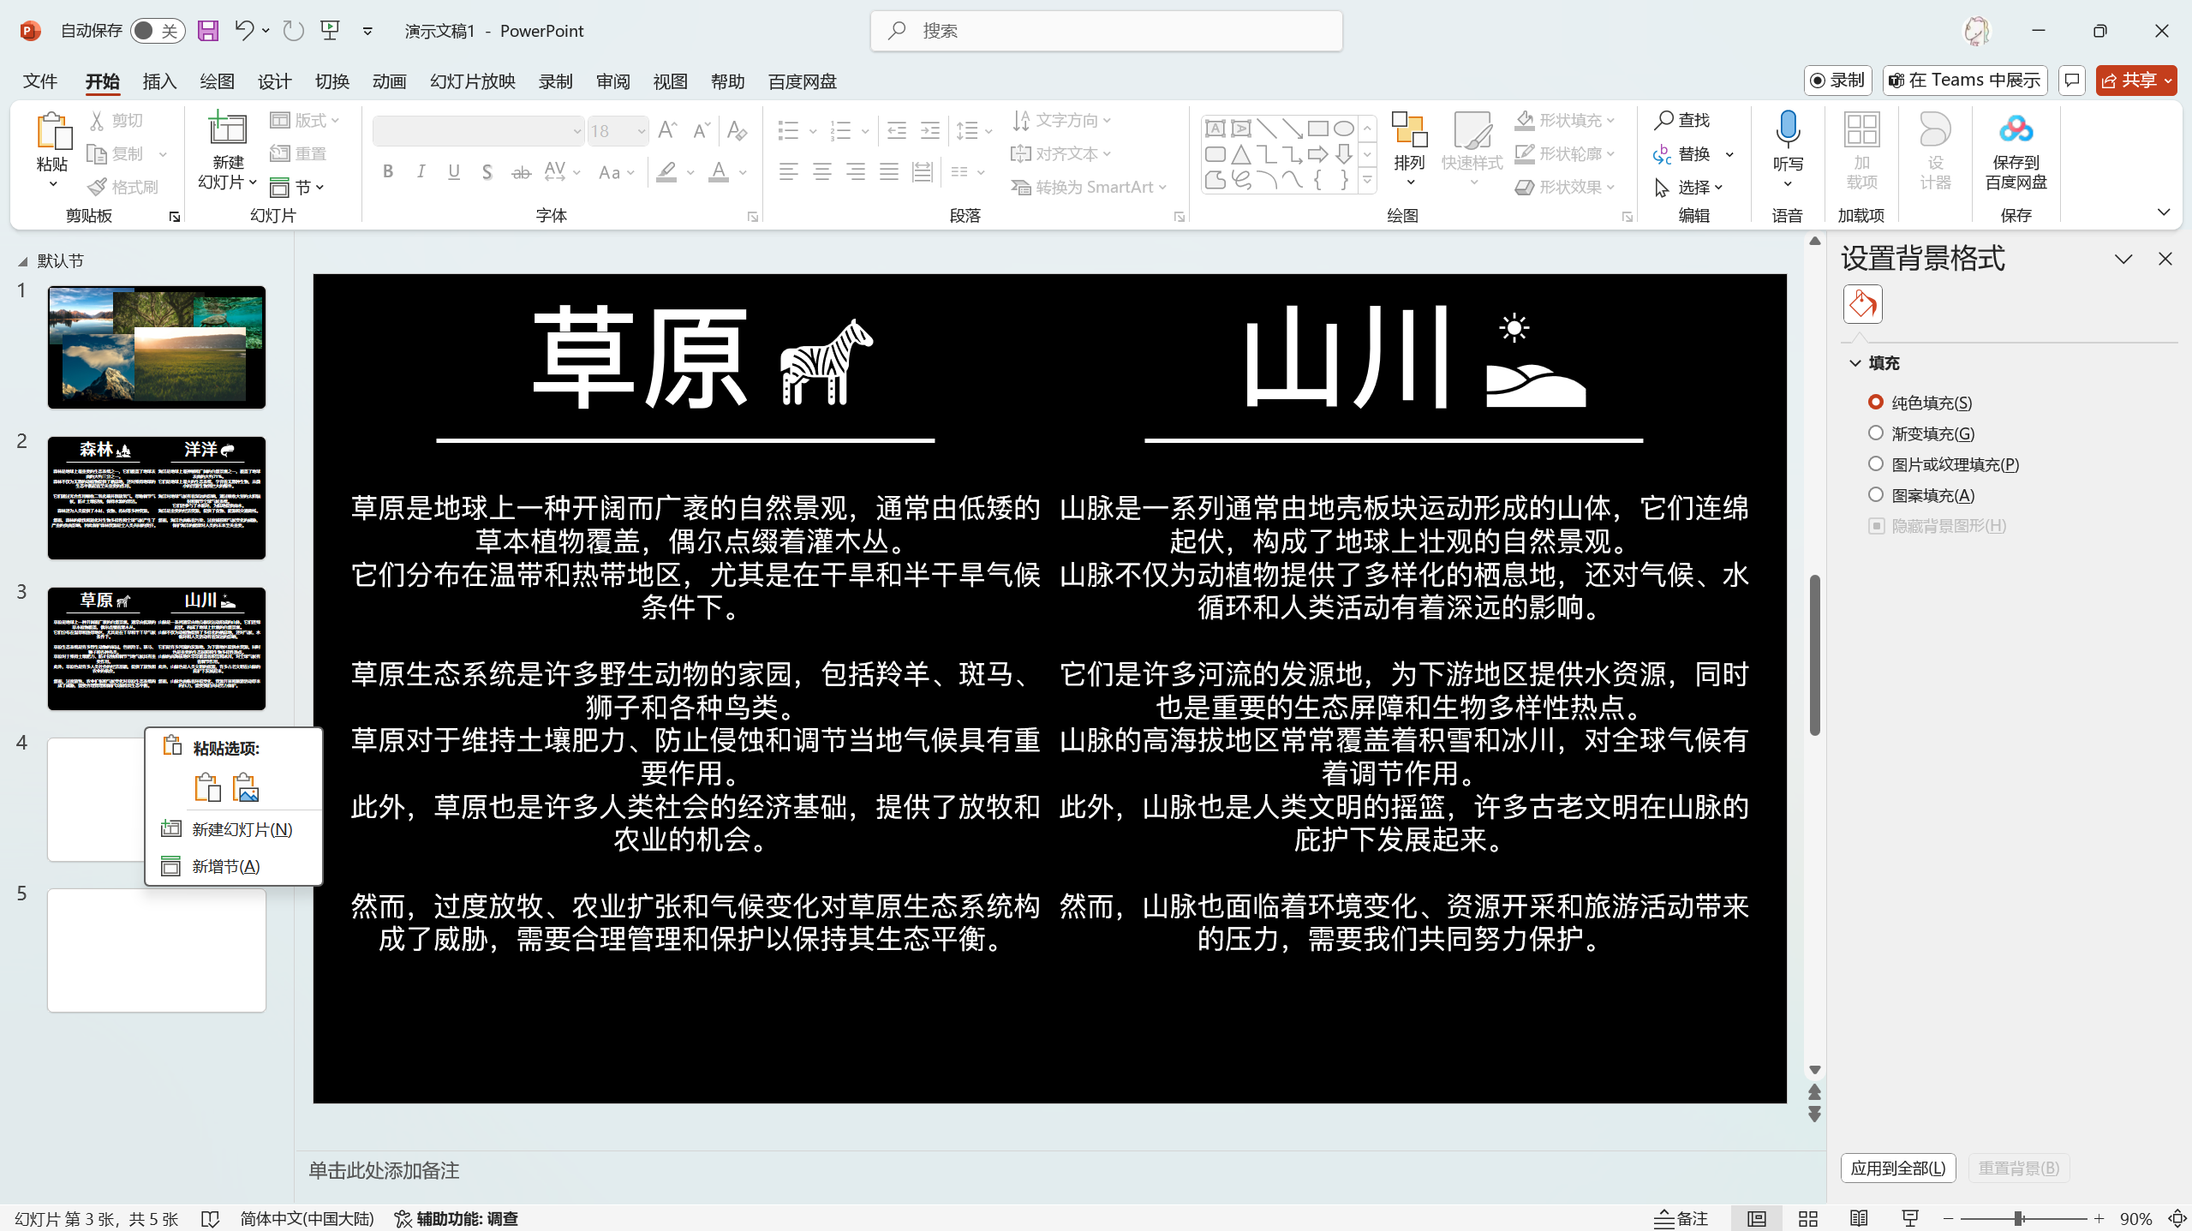Select Solid fill (纯色填充) radio button
2192x1231 pixels.
[x=1876, y=402]
